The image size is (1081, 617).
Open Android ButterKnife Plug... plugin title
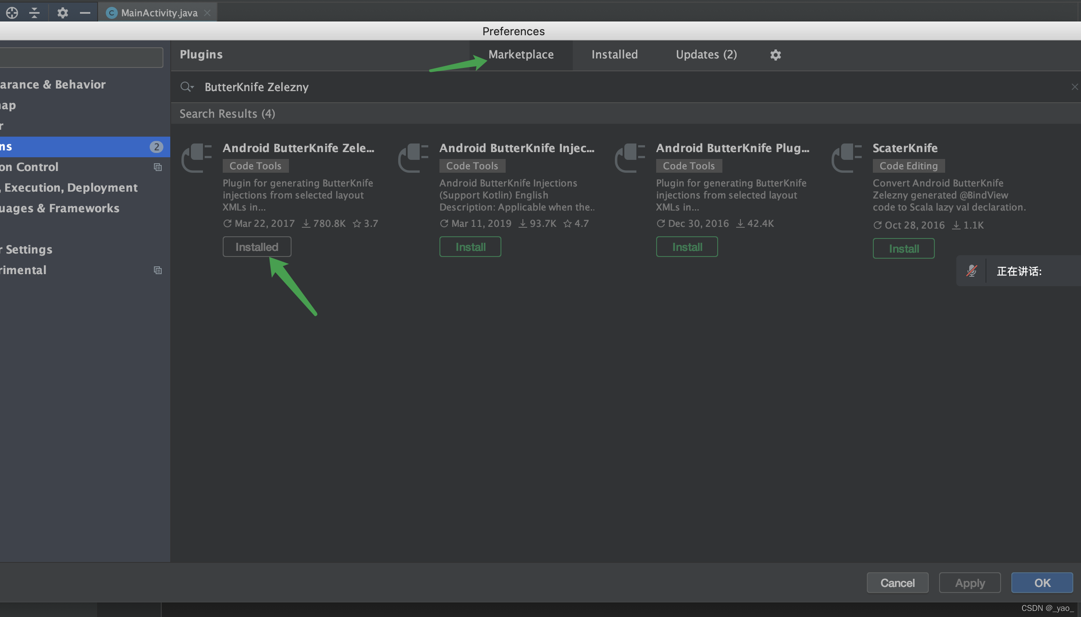click(733, 148)
